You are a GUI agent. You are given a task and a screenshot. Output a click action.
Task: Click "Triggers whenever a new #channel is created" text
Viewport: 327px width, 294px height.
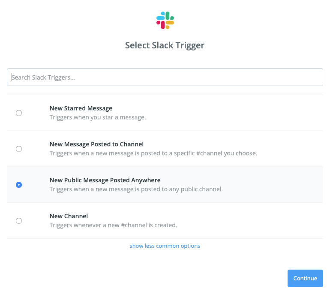(113, 225)
